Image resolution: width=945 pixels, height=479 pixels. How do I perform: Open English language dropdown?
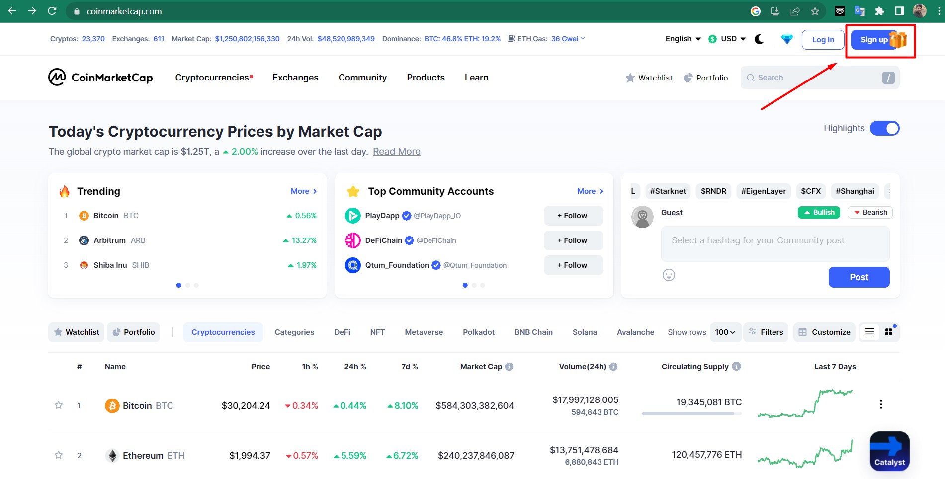click(683, 39)
